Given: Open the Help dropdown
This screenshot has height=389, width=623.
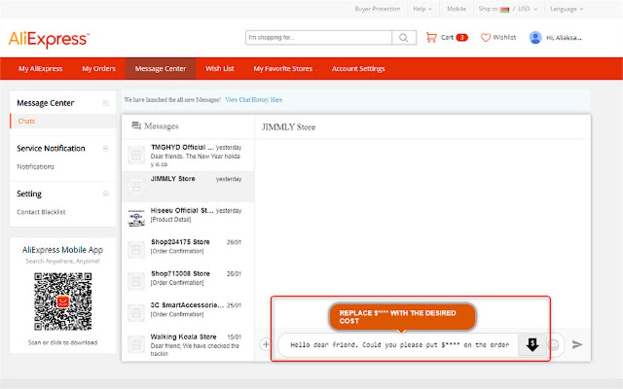Looking at the screenshot, I should (x=422, y=9).
